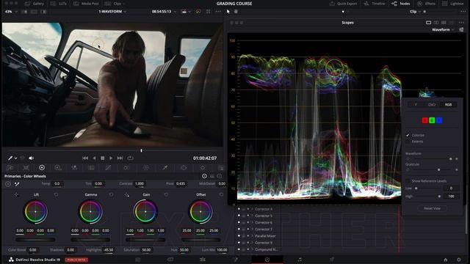Open the viewer timecode dropdown

pos(164,12)
